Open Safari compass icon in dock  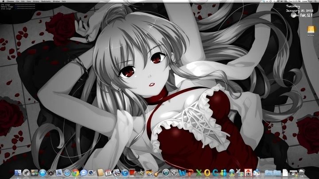tap(67, 173)
